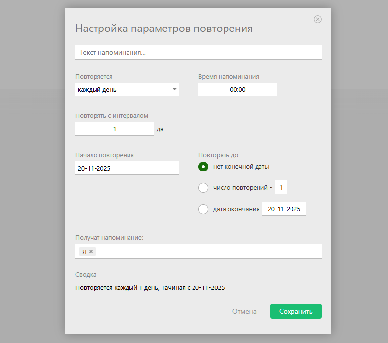This screenshot has height=343, width=388.
Task: Click the 'Сводка' label
Action: coord(86,274)
